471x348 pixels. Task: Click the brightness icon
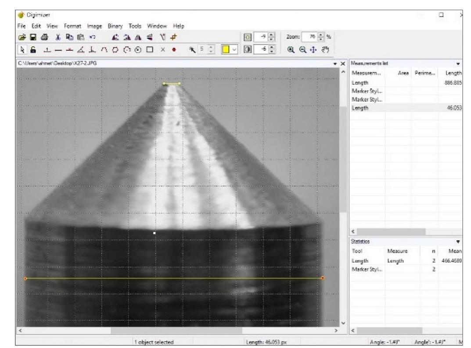pyautogui.click(x=248, y=37)
